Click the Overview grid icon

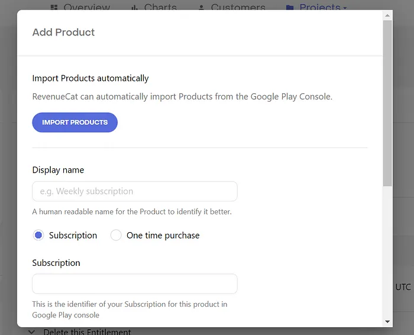tap(54, 7)
